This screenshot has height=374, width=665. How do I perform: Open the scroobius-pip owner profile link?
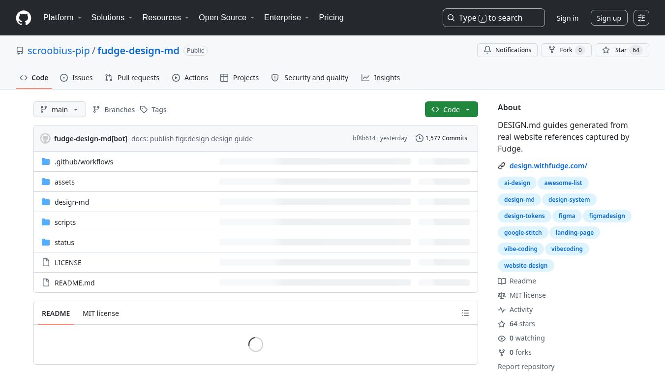click(59, 51)
